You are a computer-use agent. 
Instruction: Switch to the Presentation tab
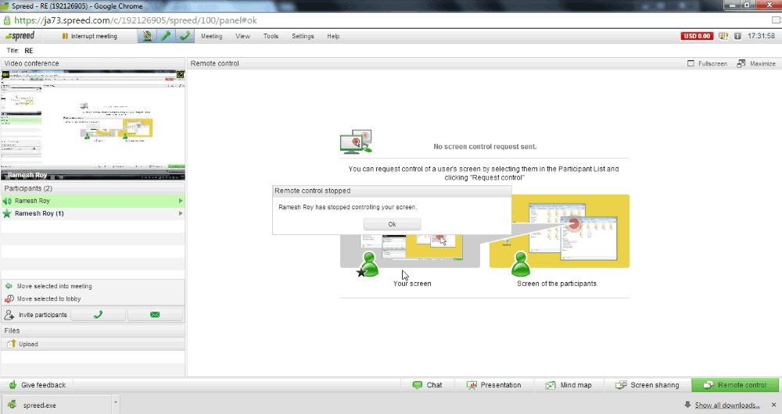[493, 385]
